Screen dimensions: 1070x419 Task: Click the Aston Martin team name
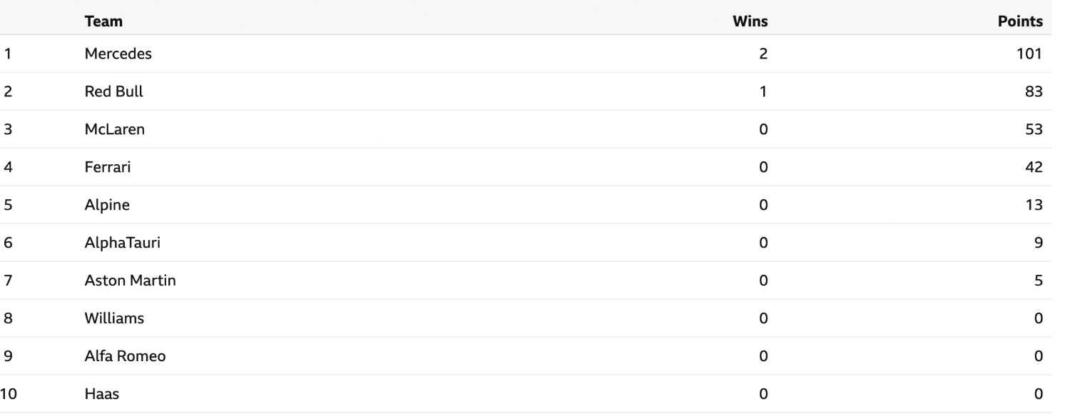coord(130,281)
